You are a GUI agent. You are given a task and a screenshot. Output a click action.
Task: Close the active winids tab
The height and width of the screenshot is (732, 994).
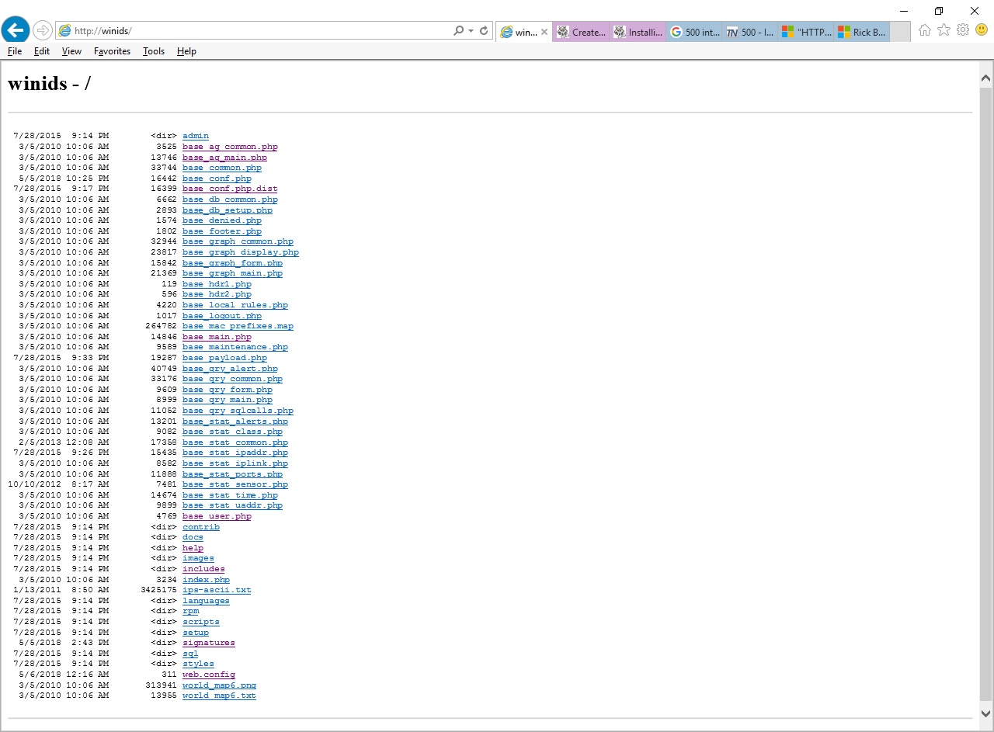point(544,33)
